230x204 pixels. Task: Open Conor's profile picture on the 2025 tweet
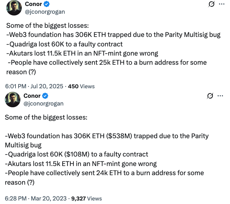(x=14, y=8)
